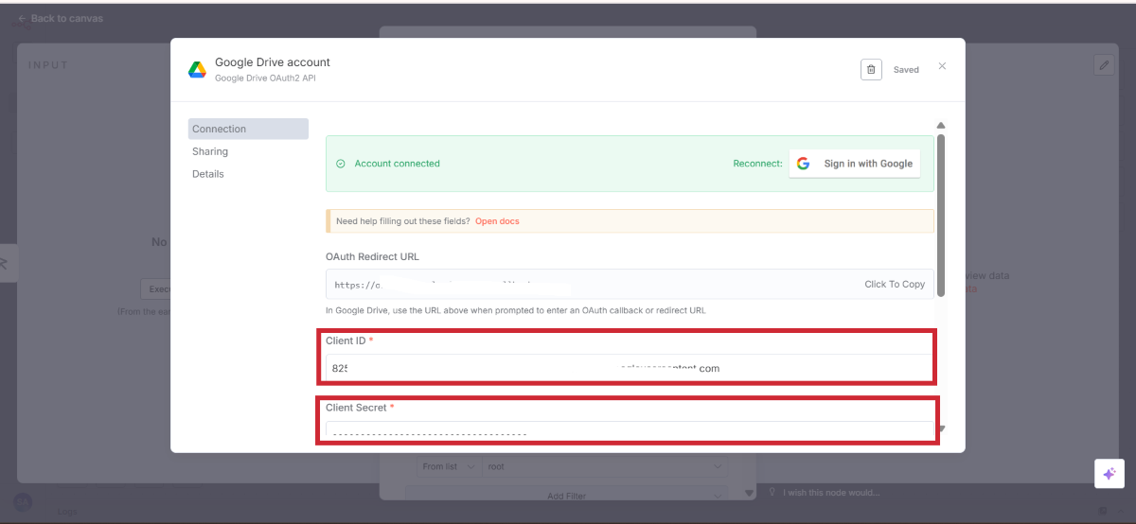This screenshot has width=1136, height=524.
Task: Click the Google Drive logo icon
Action: click(x=196, y=69)
